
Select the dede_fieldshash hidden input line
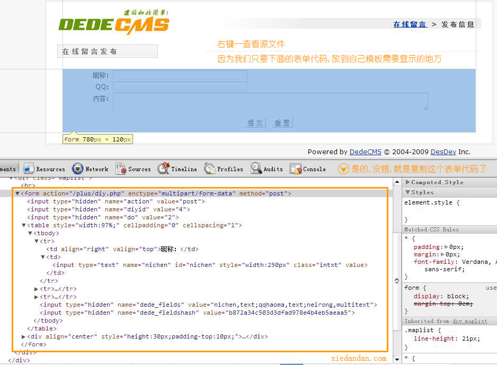point(197,313)
